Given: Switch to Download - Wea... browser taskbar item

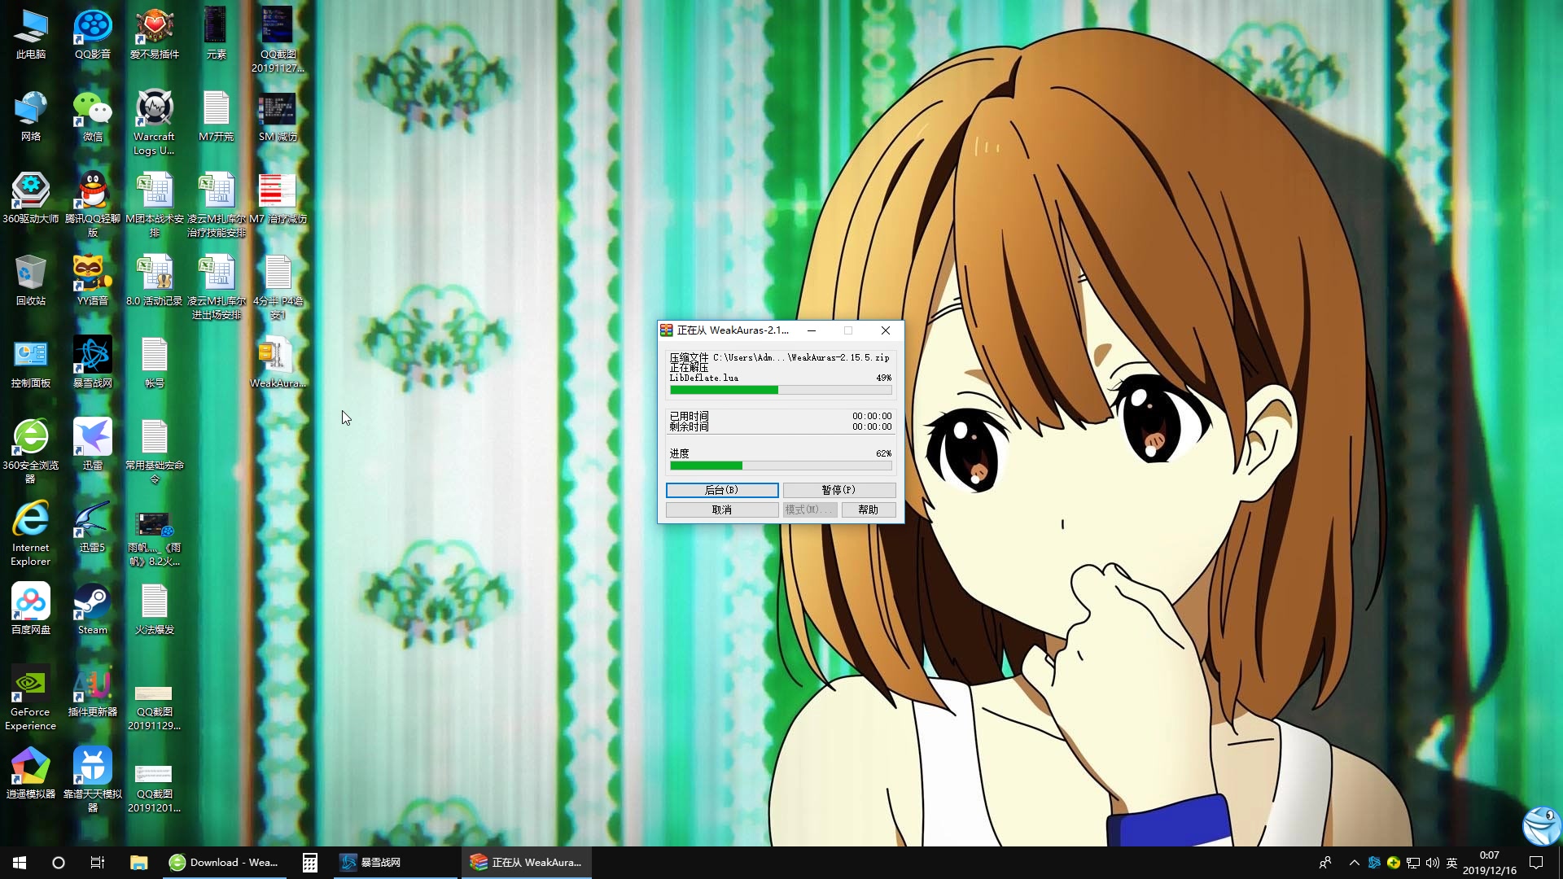Looking at the screenshot, I should click(225, 863).
